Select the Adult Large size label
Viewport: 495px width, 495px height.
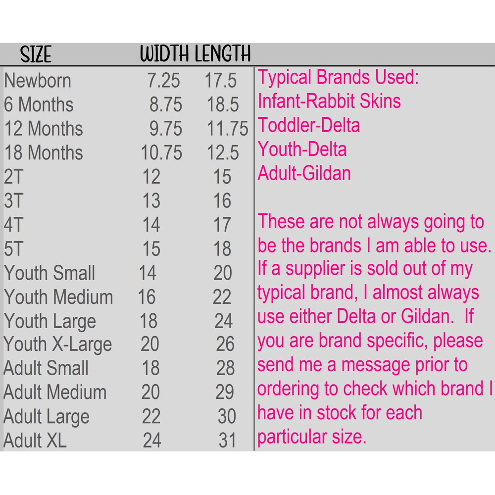point(47,417)
